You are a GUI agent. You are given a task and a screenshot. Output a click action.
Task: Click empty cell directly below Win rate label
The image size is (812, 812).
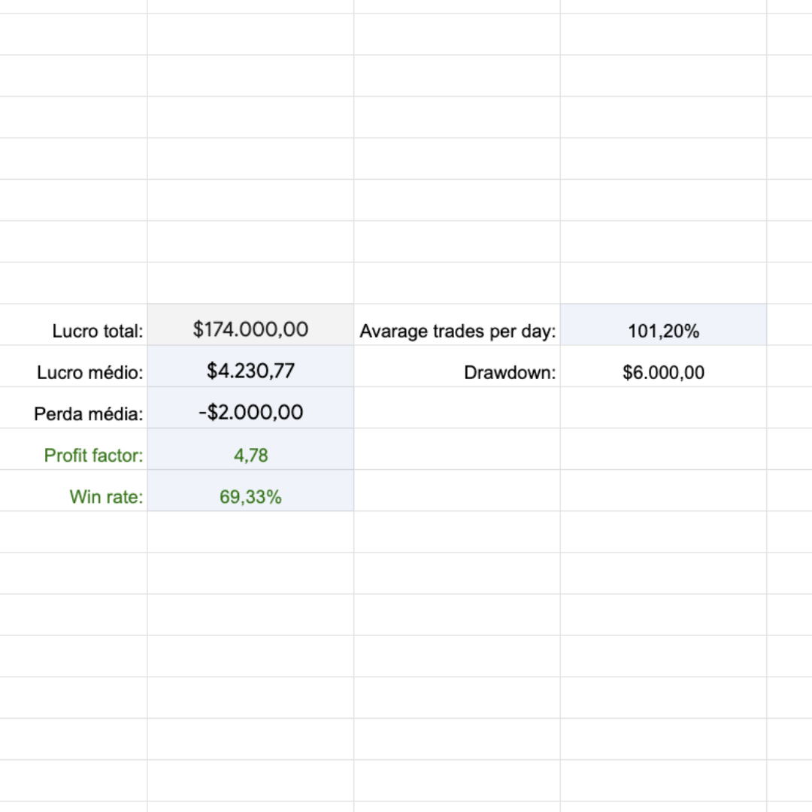click(x=74, y=532)
